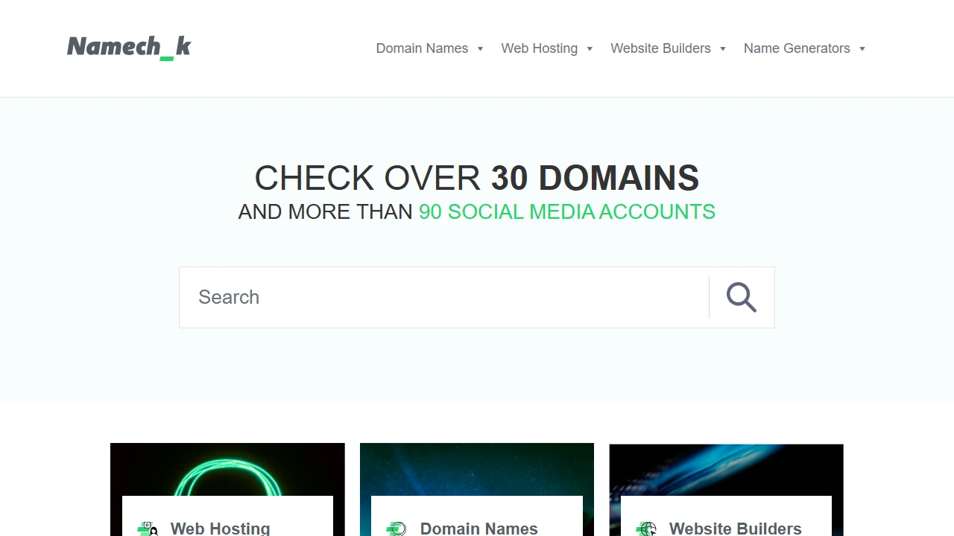Image resolution: width=954 pixels, height=536 pixels.
Task: Open Domain Names in the top navigation
Action: [x=422, y=48]
